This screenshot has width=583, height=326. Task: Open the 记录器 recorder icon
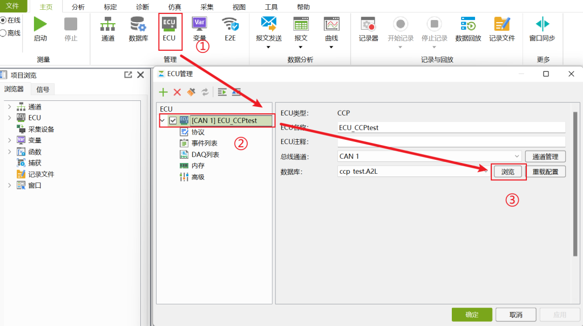[368, 24]
